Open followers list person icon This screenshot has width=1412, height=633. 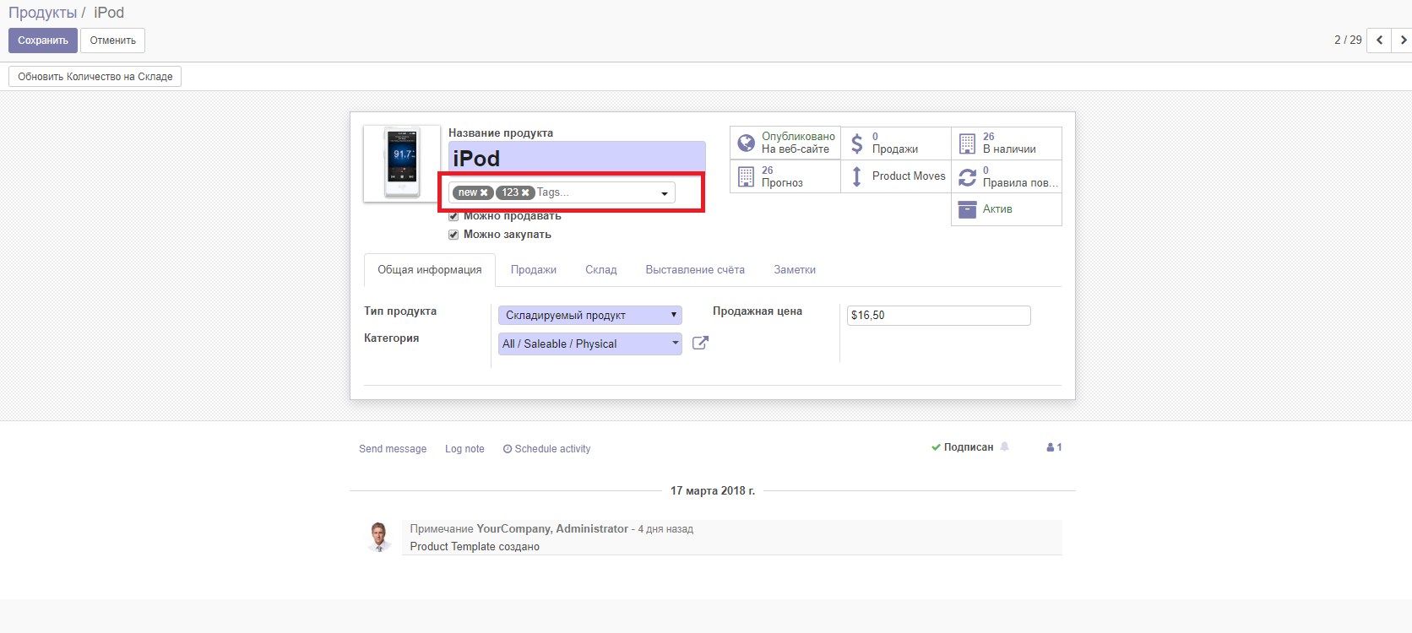click(1050, 447)
